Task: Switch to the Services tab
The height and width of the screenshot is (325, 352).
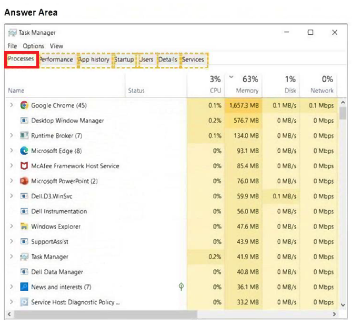Action: [x=193, y=60]
